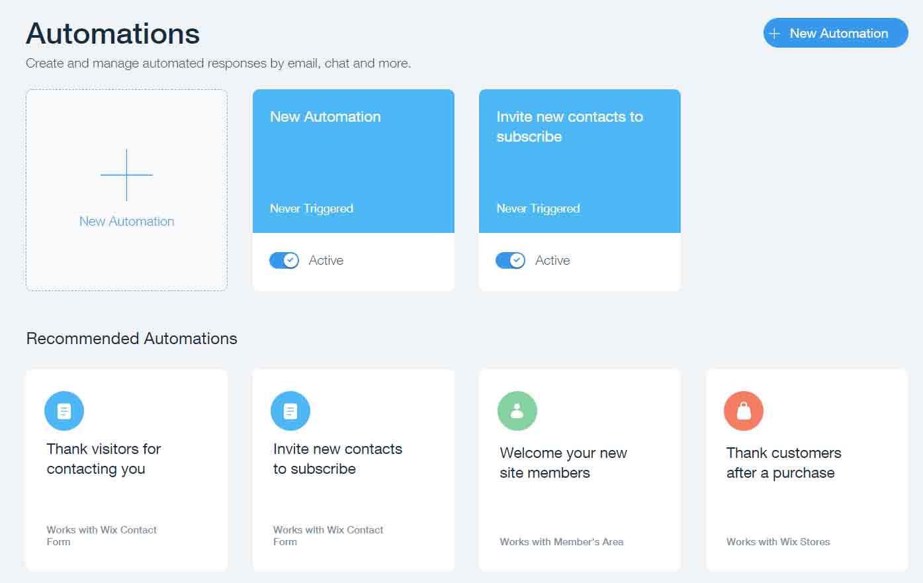Select Thank customers after a purchase
923x583 pixels.
click(783, 463)
